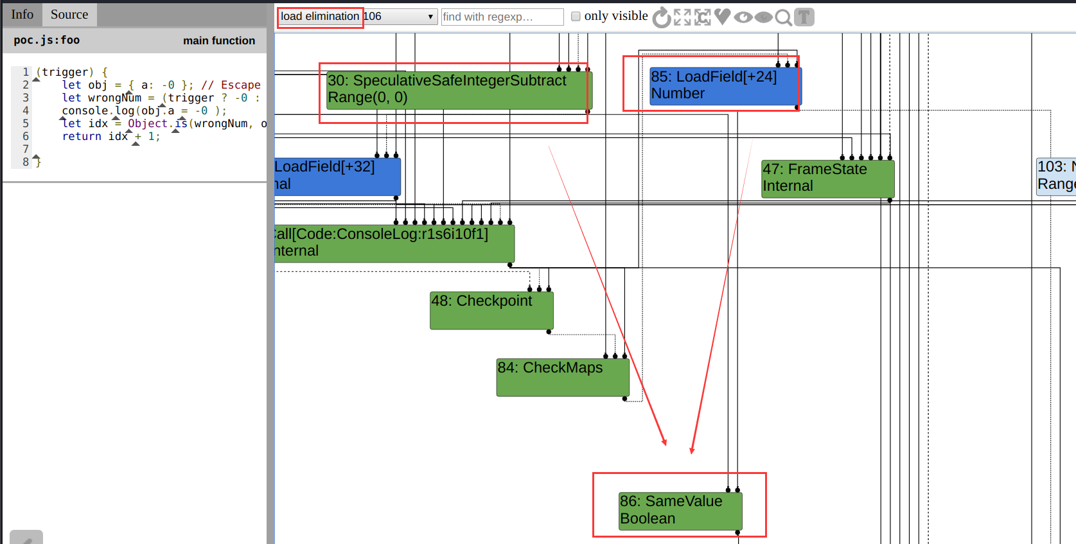This screenshot has width=1076, height=544.
Task: Select node 86: SameValue Boolean
Action: pyautogui.click(x=680, y=511)
